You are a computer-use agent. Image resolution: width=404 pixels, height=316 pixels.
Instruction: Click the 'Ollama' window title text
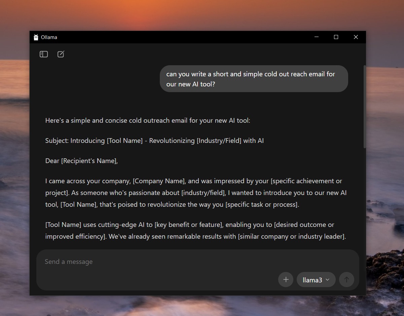(x=49, y=37)
